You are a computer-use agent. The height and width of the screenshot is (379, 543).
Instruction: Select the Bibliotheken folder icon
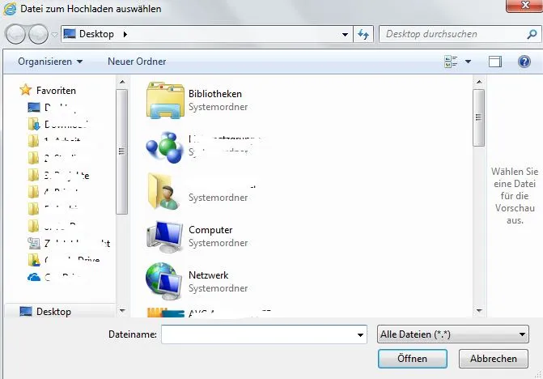165,100
